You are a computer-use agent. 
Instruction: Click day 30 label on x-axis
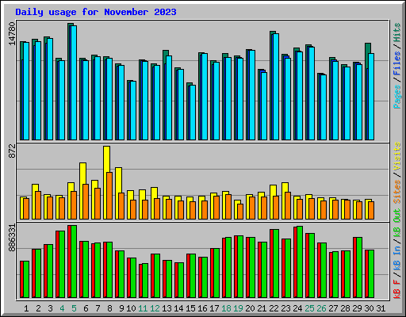pos(369,308)
